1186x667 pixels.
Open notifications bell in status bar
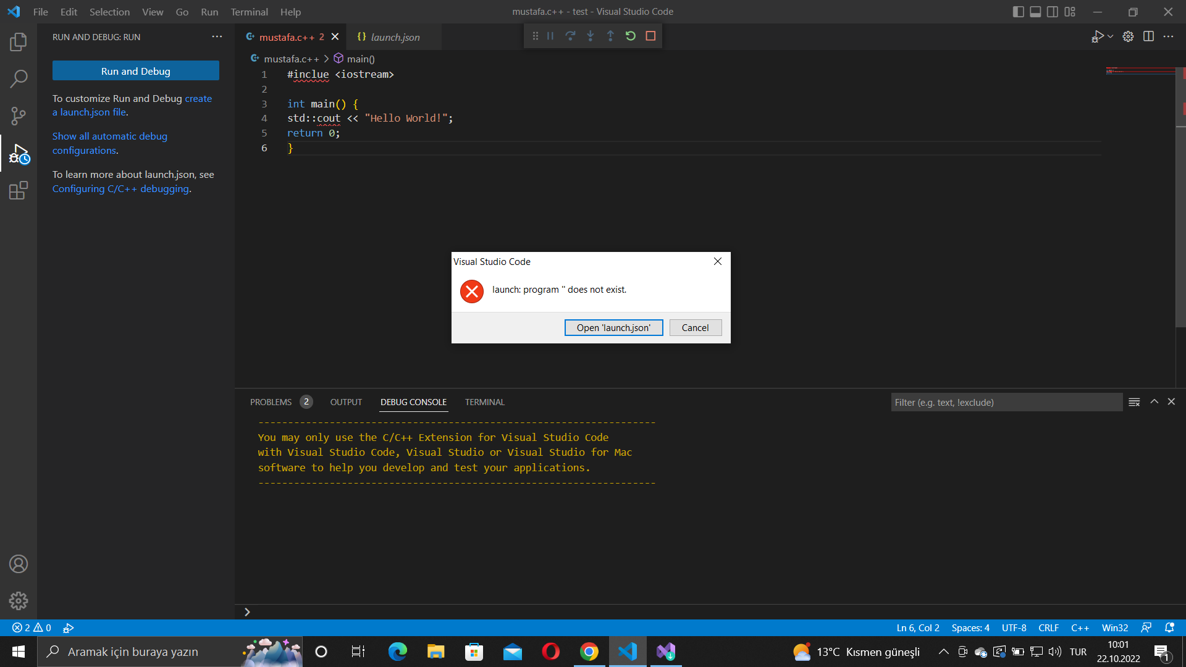point(1169,627)
